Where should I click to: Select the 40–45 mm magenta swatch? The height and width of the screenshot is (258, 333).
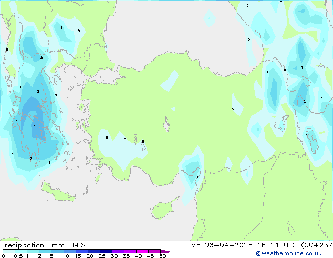[142, 251]
